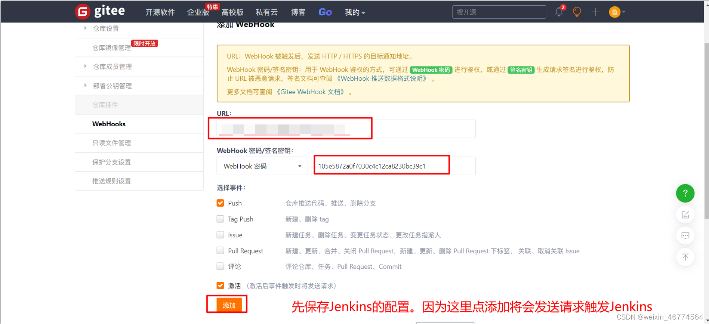Open the Gitee WebHook 文档 link
The image size is (709, 324).
(311, 92)
